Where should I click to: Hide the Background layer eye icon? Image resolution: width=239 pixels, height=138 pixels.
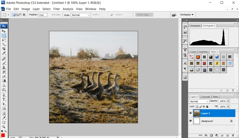coord(191,121)
